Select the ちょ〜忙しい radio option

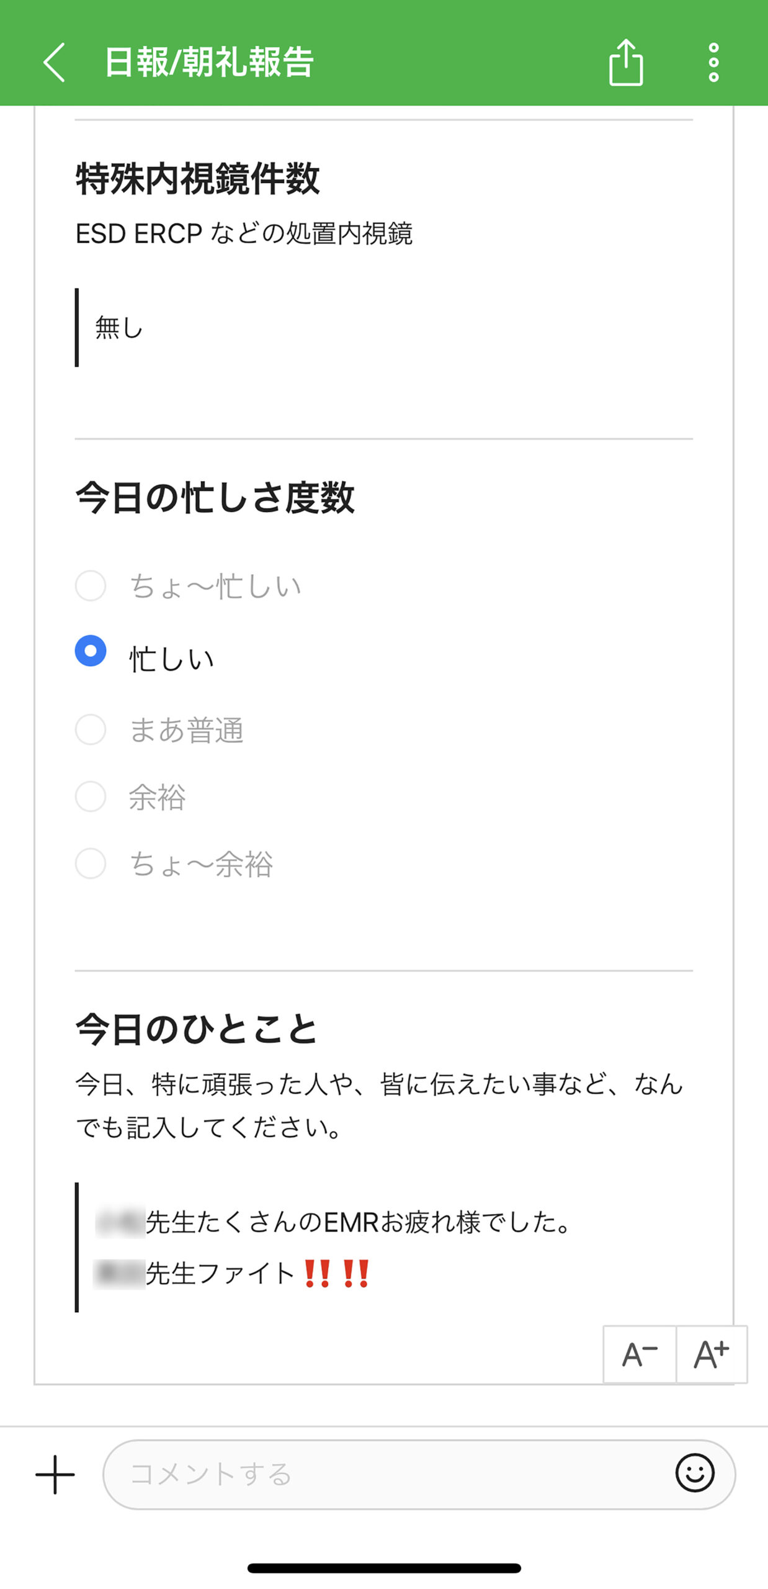91,585
